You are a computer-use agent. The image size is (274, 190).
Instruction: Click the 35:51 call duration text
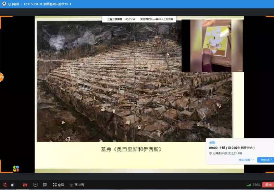tap(256, 185)
